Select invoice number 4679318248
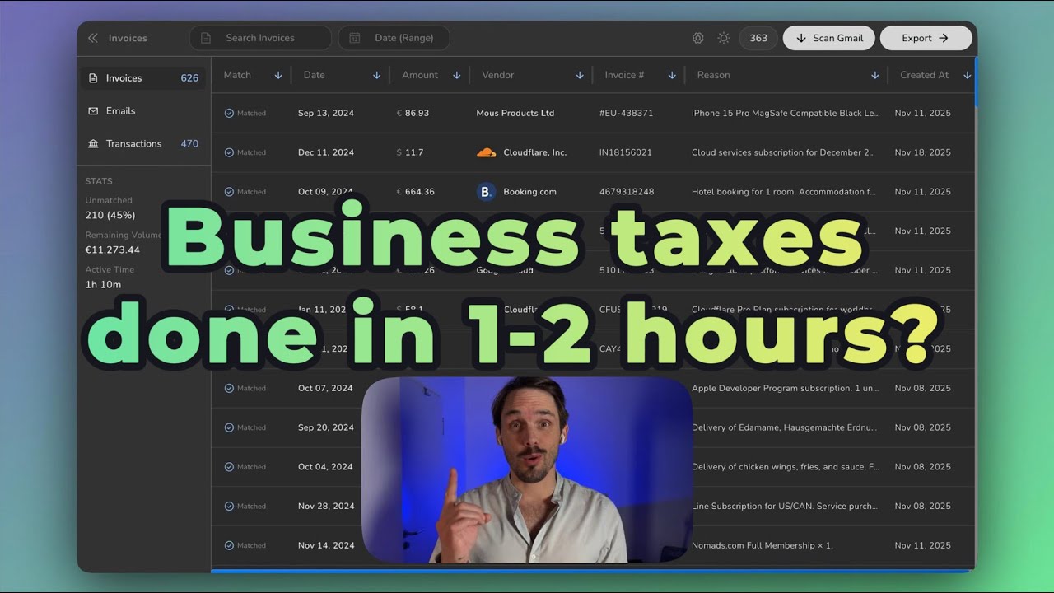1054x593 pixels. coord(627,192)
